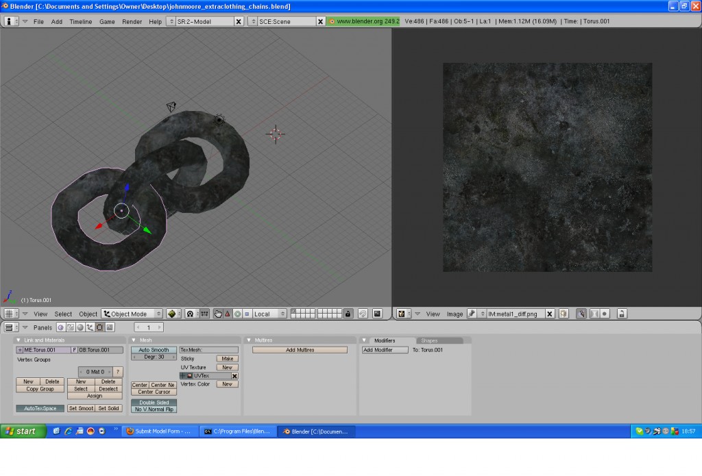Select the Object buttons panel icon
This screenshot has width=702, height=476.
click(90, 327)
